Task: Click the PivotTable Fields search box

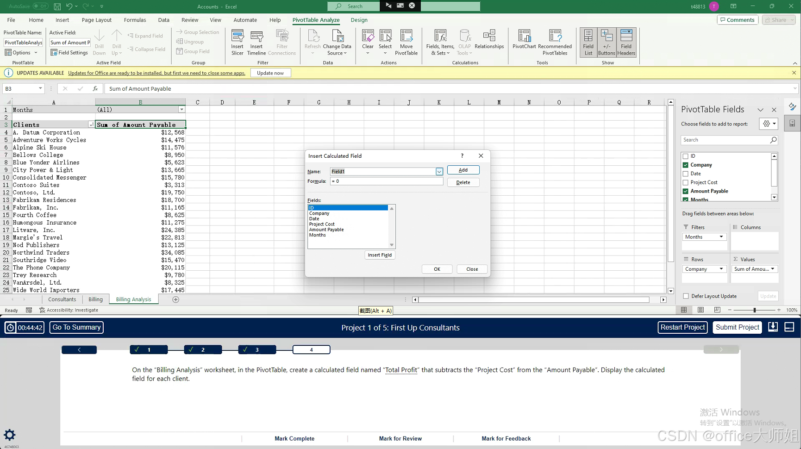Action: 729,140
